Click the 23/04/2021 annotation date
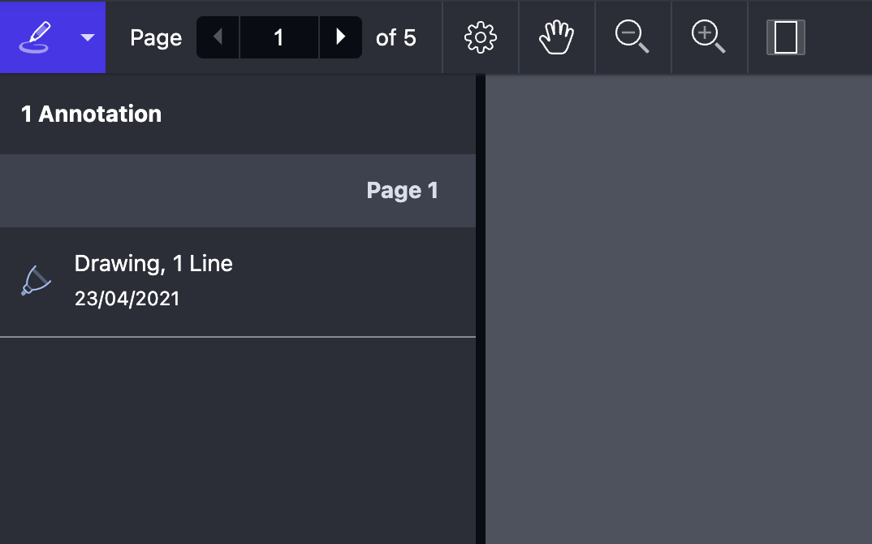 coord(127,299)
